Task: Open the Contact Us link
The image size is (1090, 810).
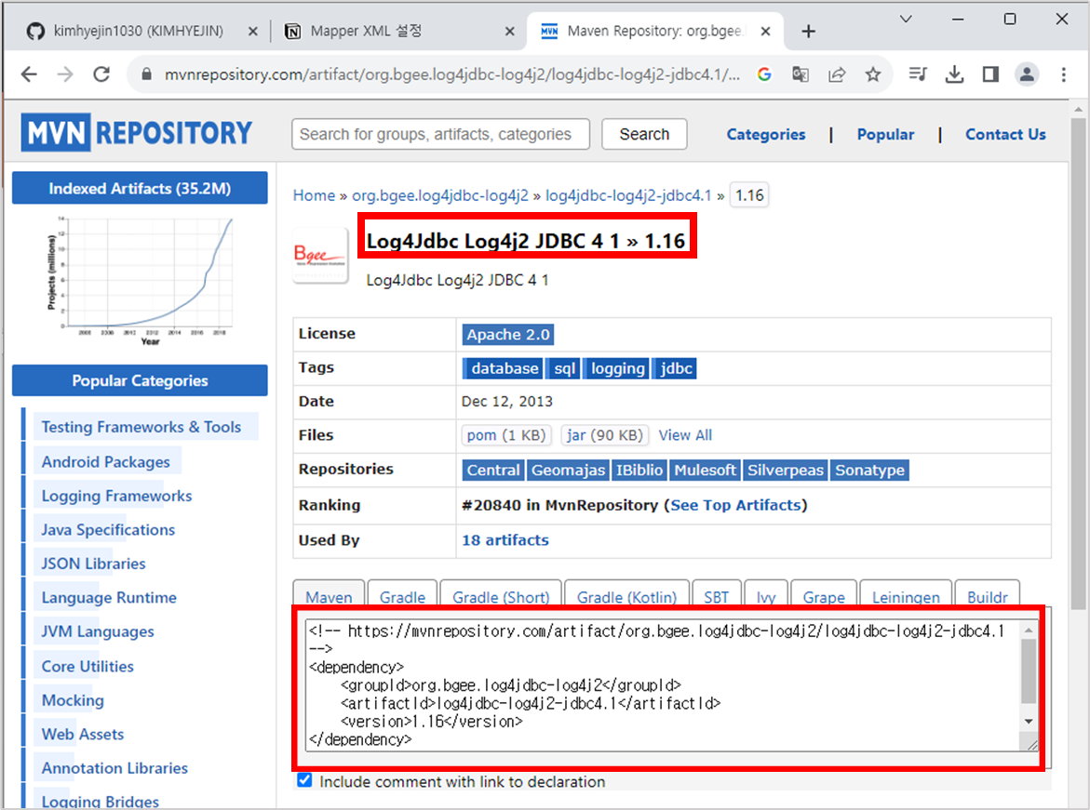Action: click(x=1005, y=134)
